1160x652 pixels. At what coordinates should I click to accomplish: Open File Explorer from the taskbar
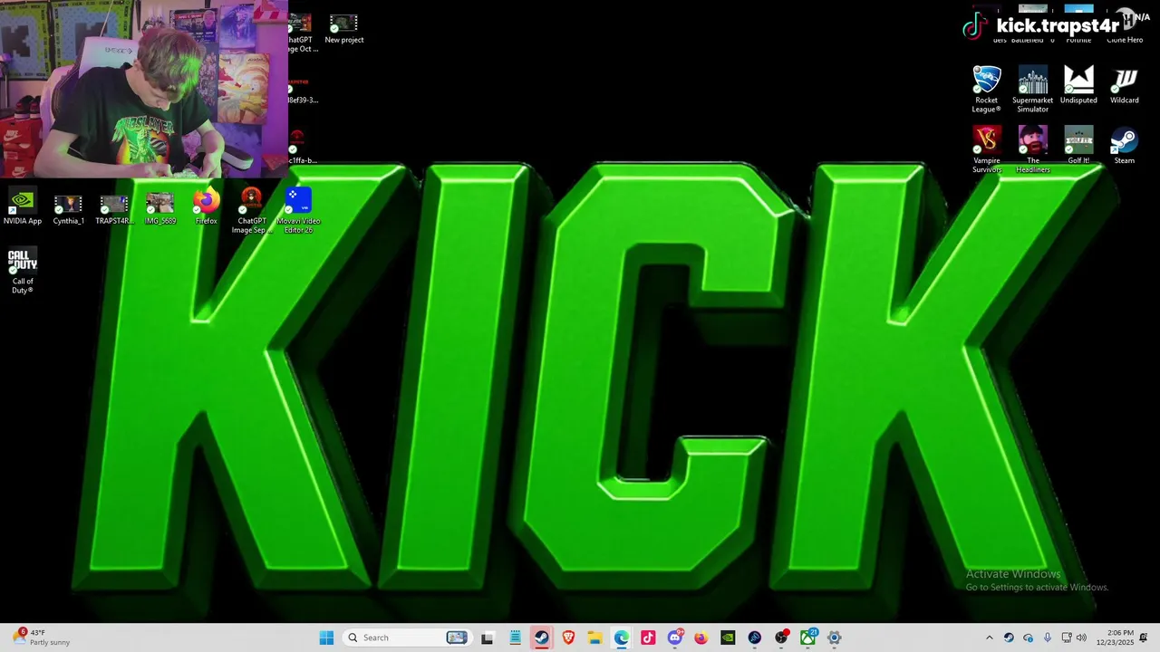(594, 638)
